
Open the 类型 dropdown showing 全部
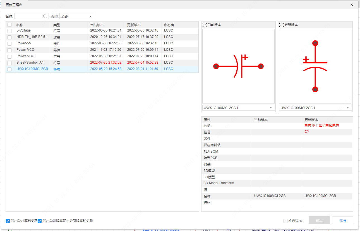77,16
